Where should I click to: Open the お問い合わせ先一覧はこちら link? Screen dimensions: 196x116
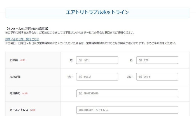[22, 39]
